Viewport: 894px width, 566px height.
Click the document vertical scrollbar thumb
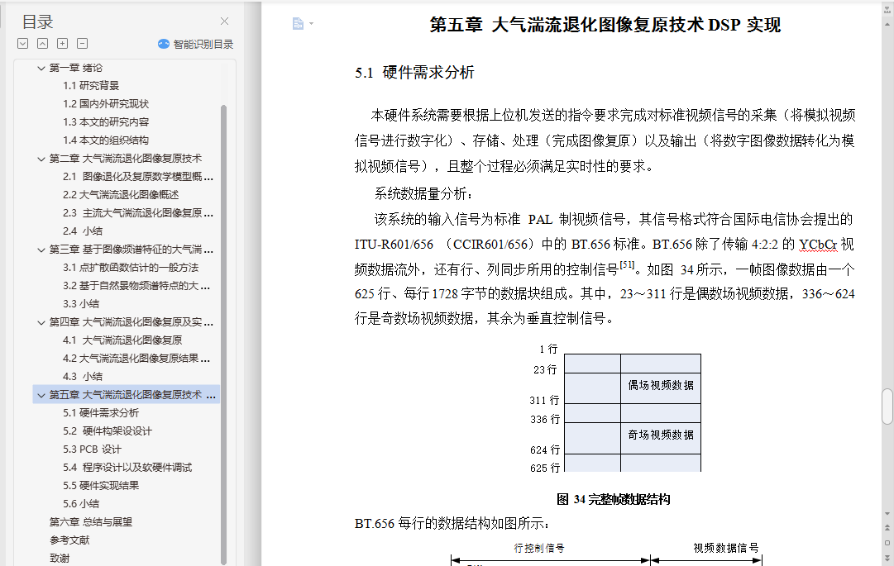887,407
